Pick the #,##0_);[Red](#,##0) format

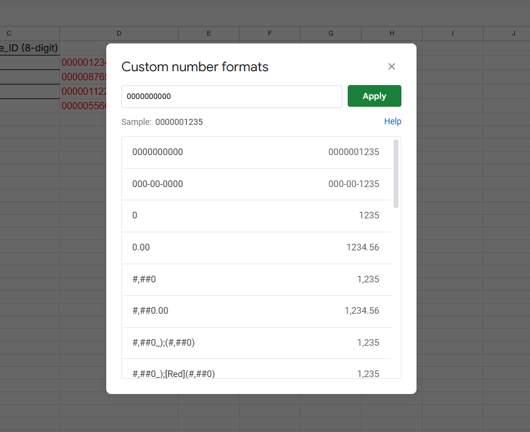point(256,372)
